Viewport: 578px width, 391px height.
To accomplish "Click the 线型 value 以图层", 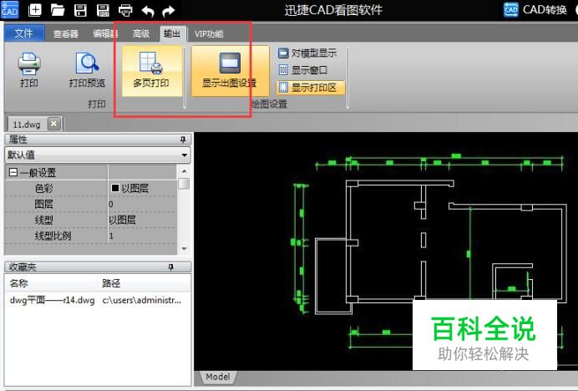I will coord(142,220).
